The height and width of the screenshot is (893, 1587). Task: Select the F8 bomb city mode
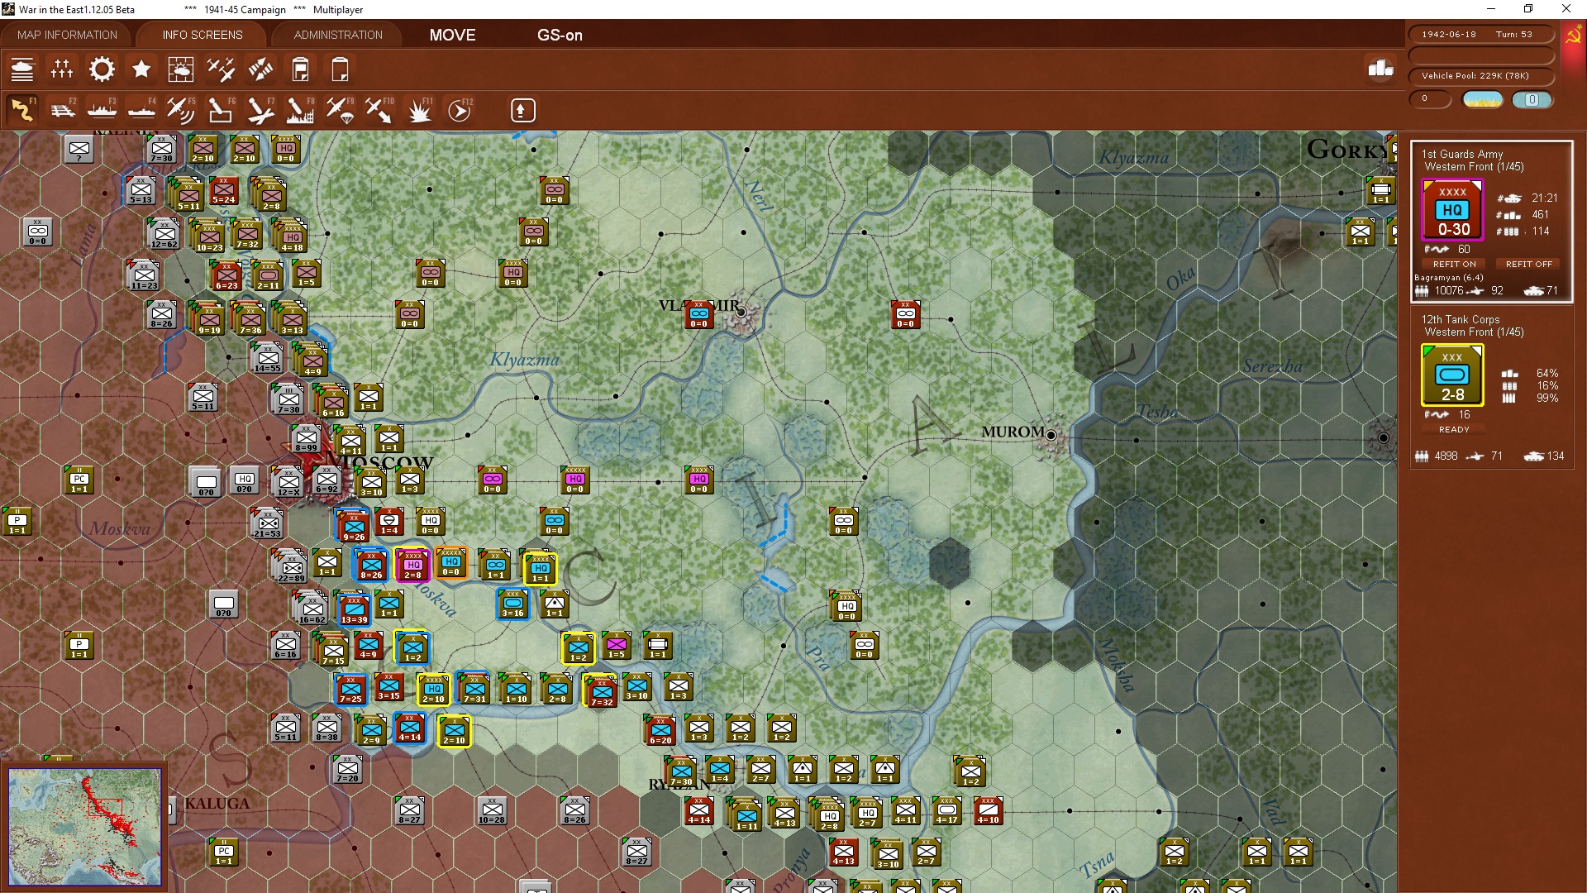click(299, 110)
